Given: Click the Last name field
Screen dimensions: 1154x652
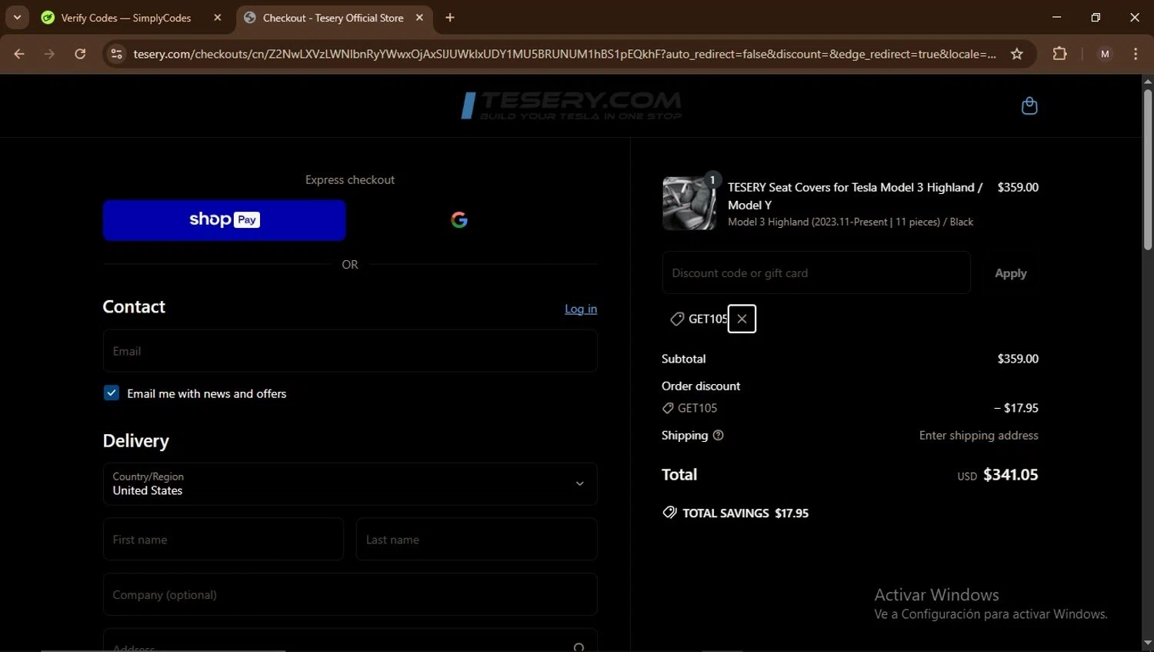Looking at the screenshot, I should tap(477, 539).
